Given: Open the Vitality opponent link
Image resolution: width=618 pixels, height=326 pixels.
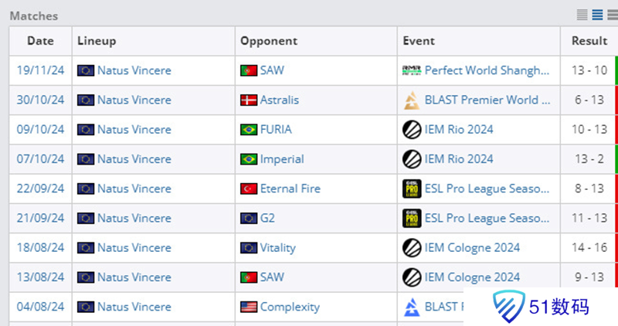Looking at the screenshot, I should (x=278, y=248).
